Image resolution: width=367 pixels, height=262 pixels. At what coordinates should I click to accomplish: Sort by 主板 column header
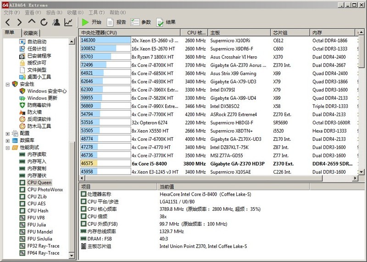coord(239,32)
